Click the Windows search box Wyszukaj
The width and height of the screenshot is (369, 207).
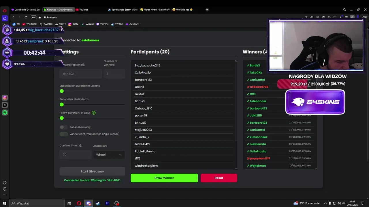tap(37, 203)
